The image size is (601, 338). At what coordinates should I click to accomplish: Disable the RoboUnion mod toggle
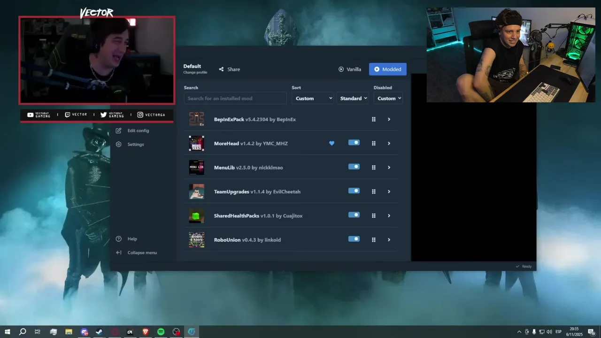(354, 239)
